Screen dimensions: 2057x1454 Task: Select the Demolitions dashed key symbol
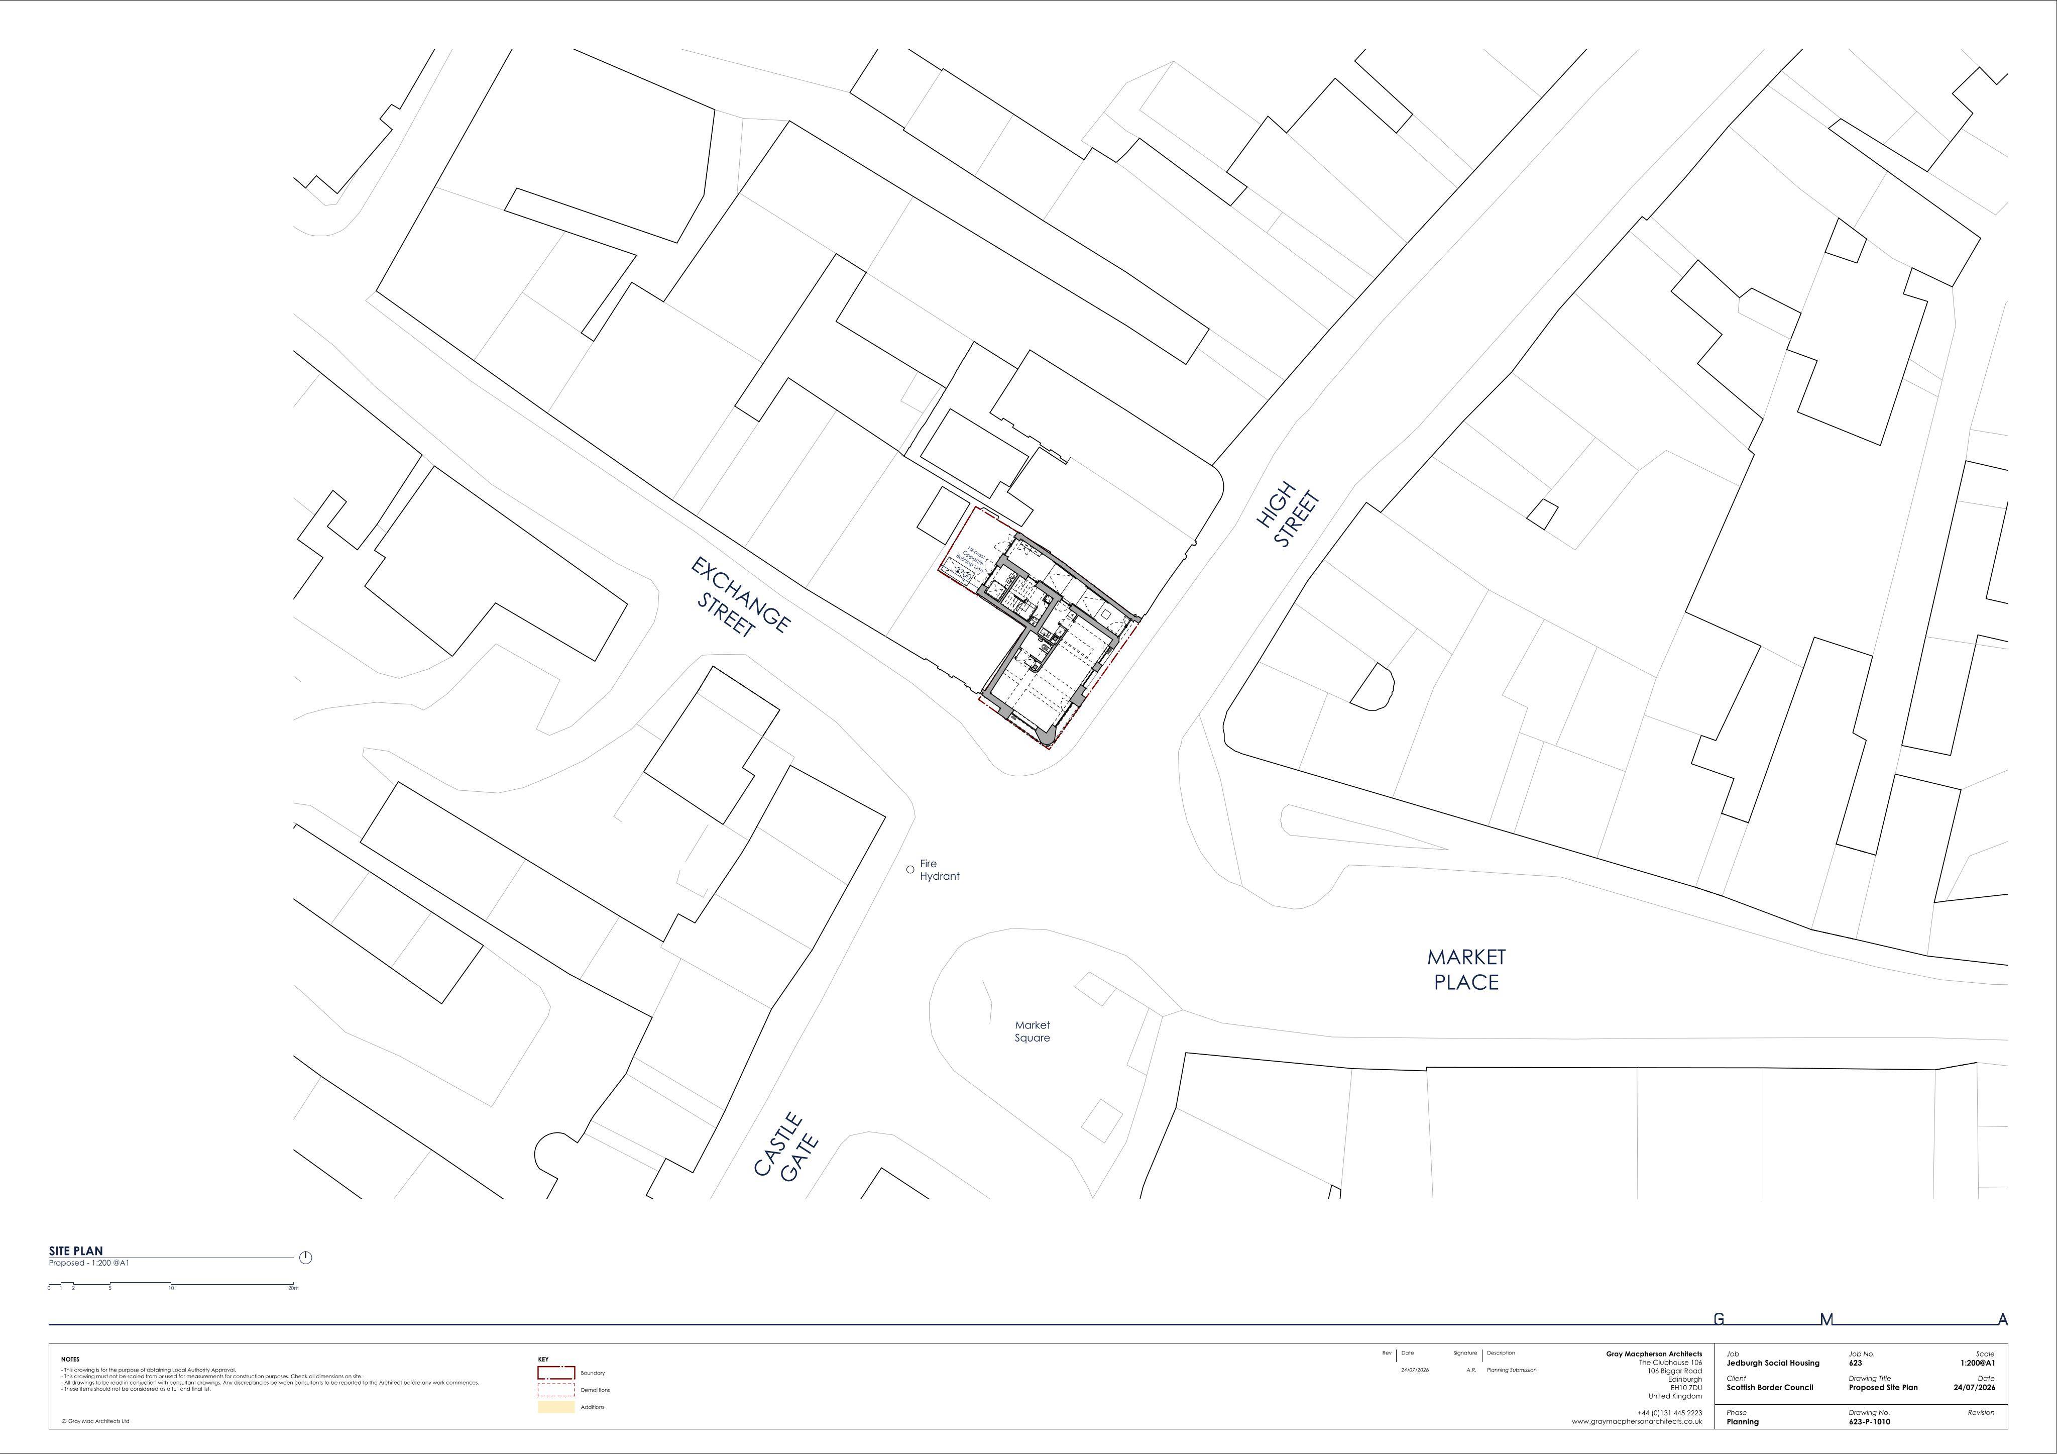pyautogui.click(x=555, y=1390)
